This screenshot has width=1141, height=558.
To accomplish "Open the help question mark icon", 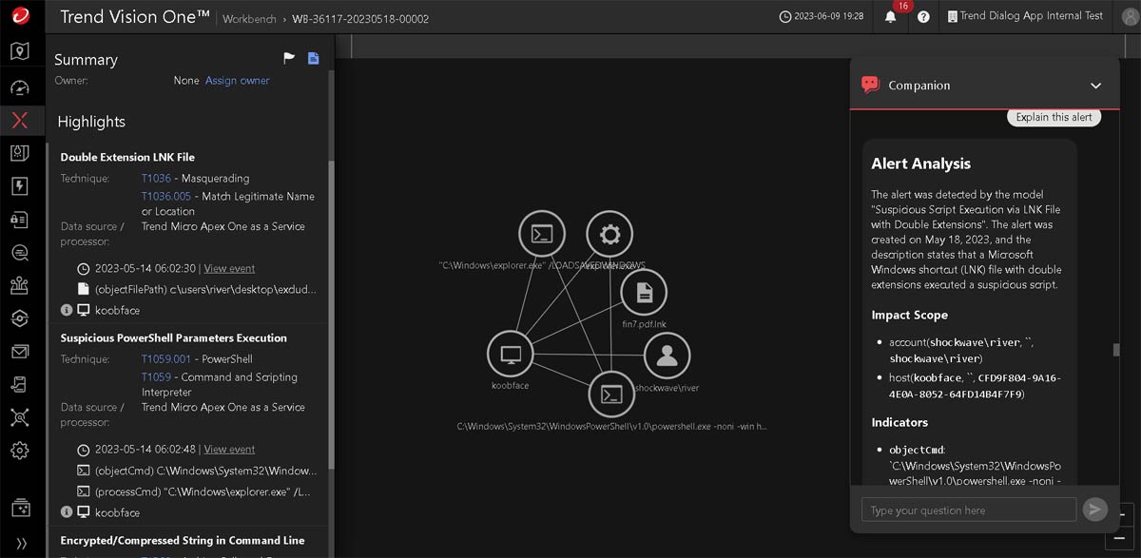I will coord(923,17).
